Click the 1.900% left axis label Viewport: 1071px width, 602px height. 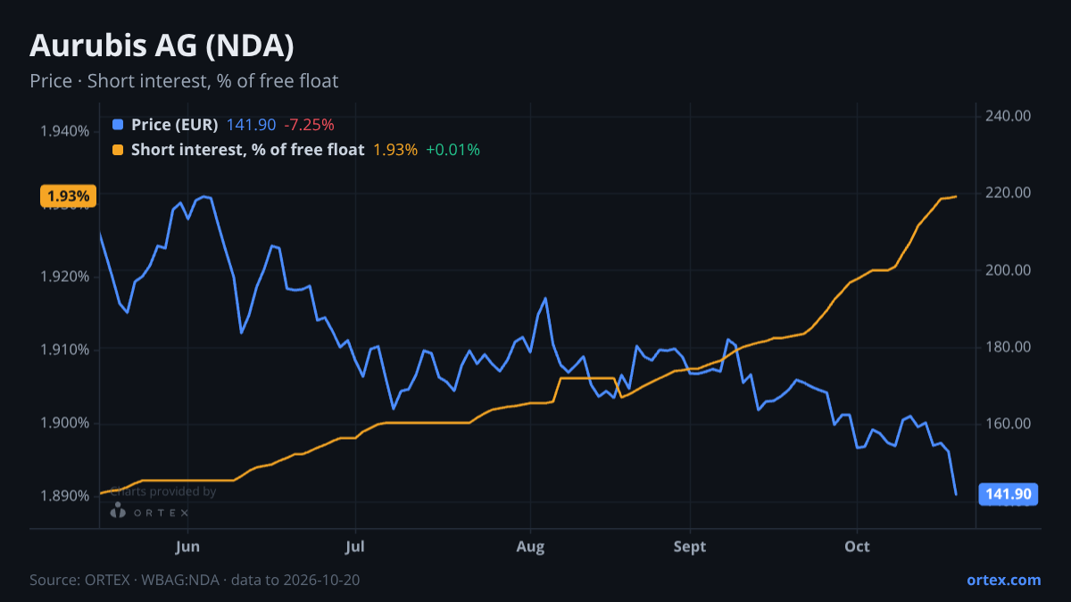pos(65,423)
